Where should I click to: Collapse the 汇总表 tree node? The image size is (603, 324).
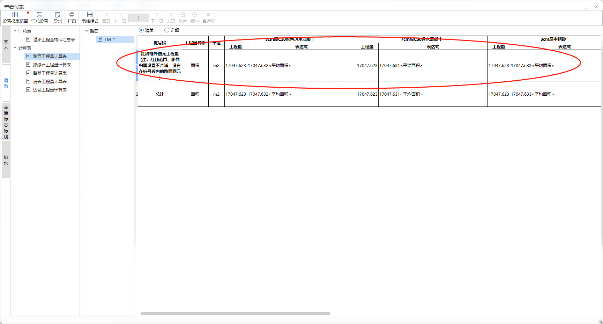(15, 31)
